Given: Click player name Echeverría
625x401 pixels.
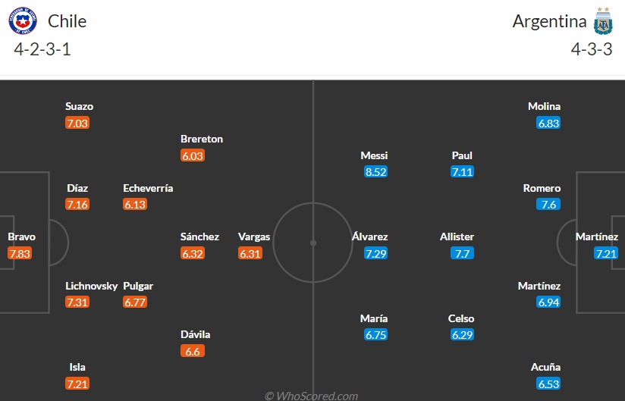Looking at the screenshot, I should point(148,188).
